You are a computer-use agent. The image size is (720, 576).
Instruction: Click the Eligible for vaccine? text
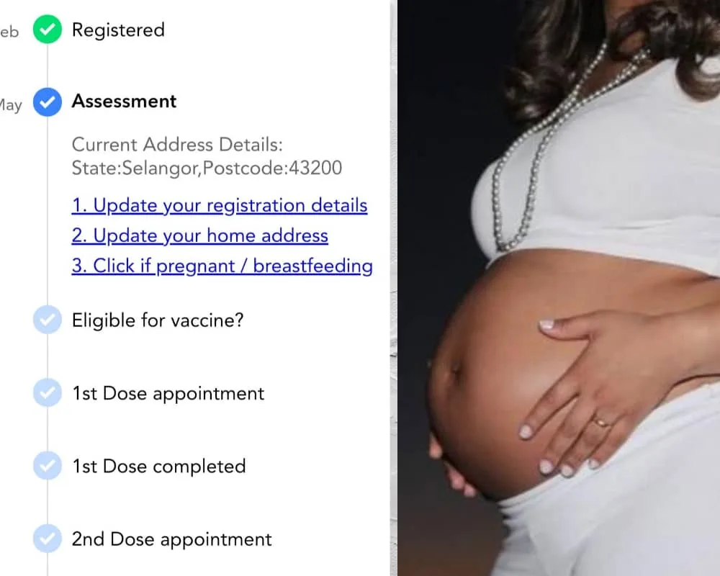158,320
